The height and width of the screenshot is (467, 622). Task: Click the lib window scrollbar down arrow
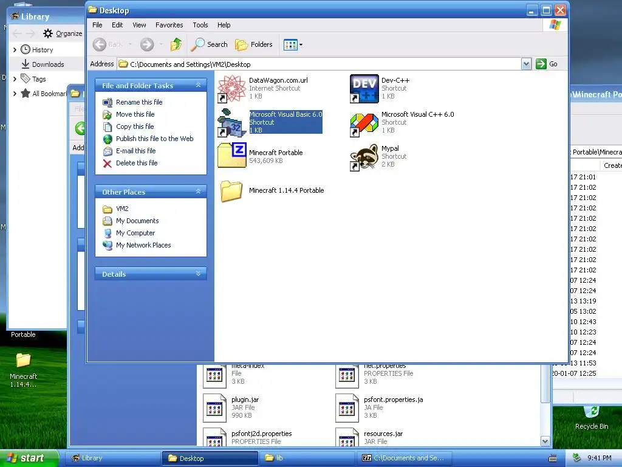click(545, 441)
